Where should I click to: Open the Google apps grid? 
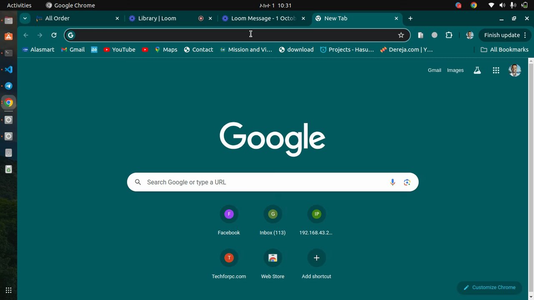496,70
